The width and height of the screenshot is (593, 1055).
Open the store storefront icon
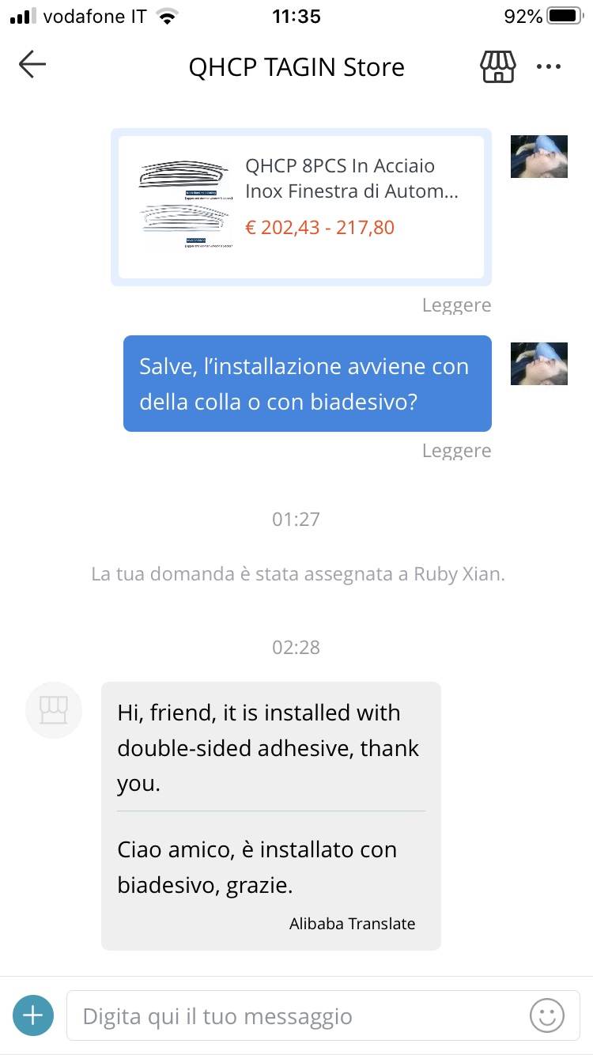(x=498, y=66)
